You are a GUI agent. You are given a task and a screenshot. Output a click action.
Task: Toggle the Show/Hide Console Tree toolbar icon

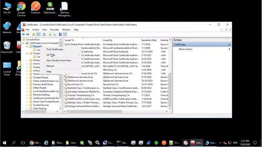38,34
